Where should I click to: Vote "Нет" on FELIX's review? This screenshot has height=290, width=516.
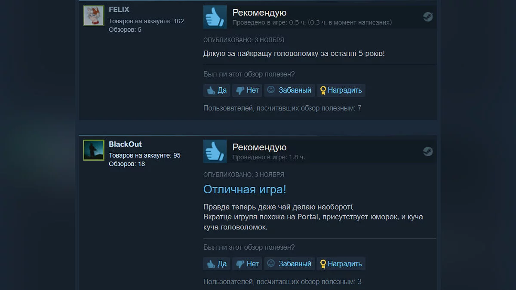point(247,90)
